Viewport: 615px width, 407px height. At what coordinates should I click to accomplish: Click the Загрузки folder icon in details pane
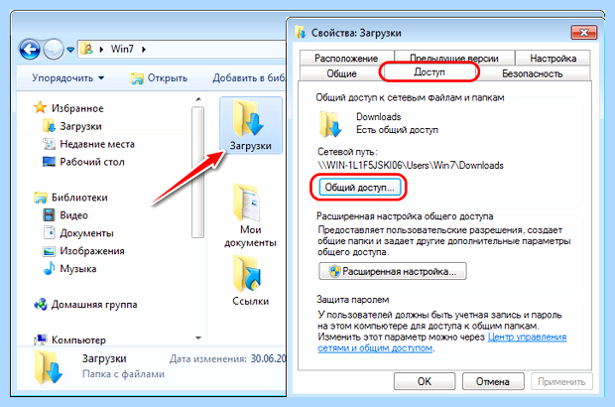coord(49,366)
